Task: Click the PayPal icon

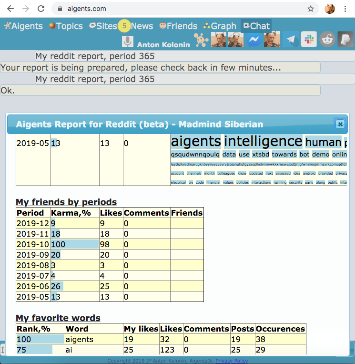Action: (345, 40)
